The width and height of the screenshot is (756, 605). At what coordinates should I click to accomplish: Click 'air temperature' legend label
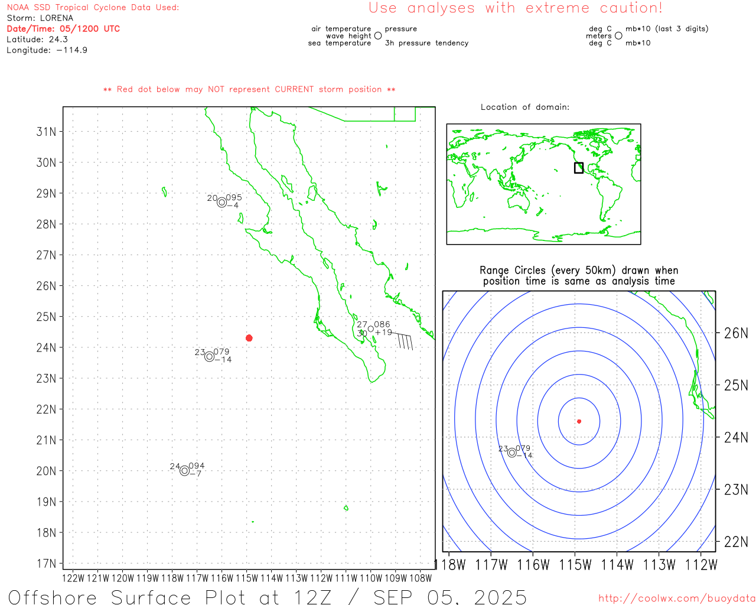coord(341,29)
